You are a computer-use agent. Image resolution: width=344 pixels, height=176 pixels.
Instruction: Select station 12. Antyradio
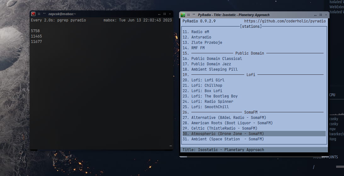254,37
